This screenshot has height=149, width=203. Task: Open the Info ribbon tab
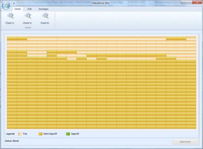click(x=30, y=9)
